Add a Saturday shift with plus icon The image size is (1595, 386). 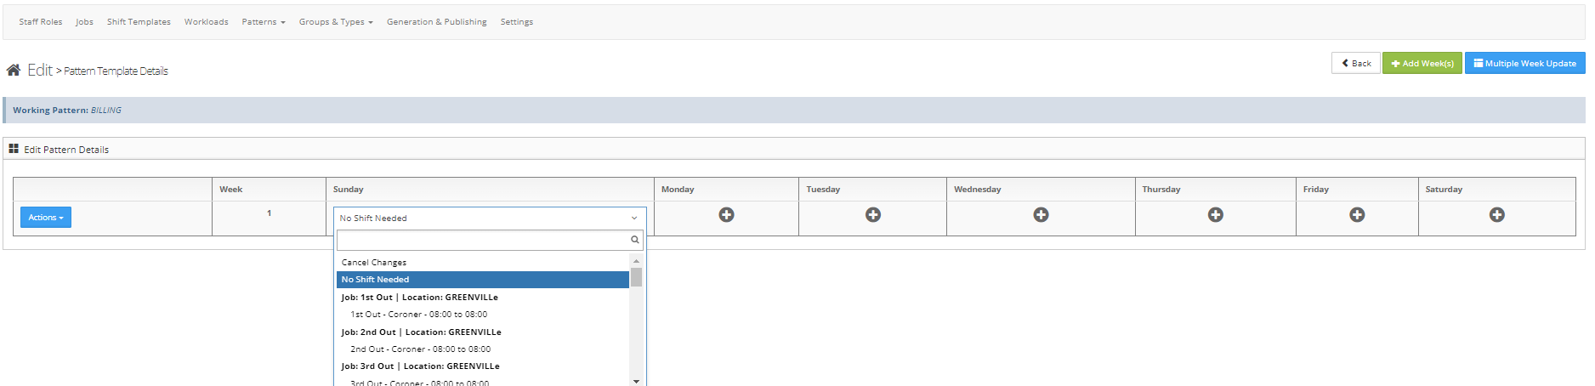tap(1496, 215)
